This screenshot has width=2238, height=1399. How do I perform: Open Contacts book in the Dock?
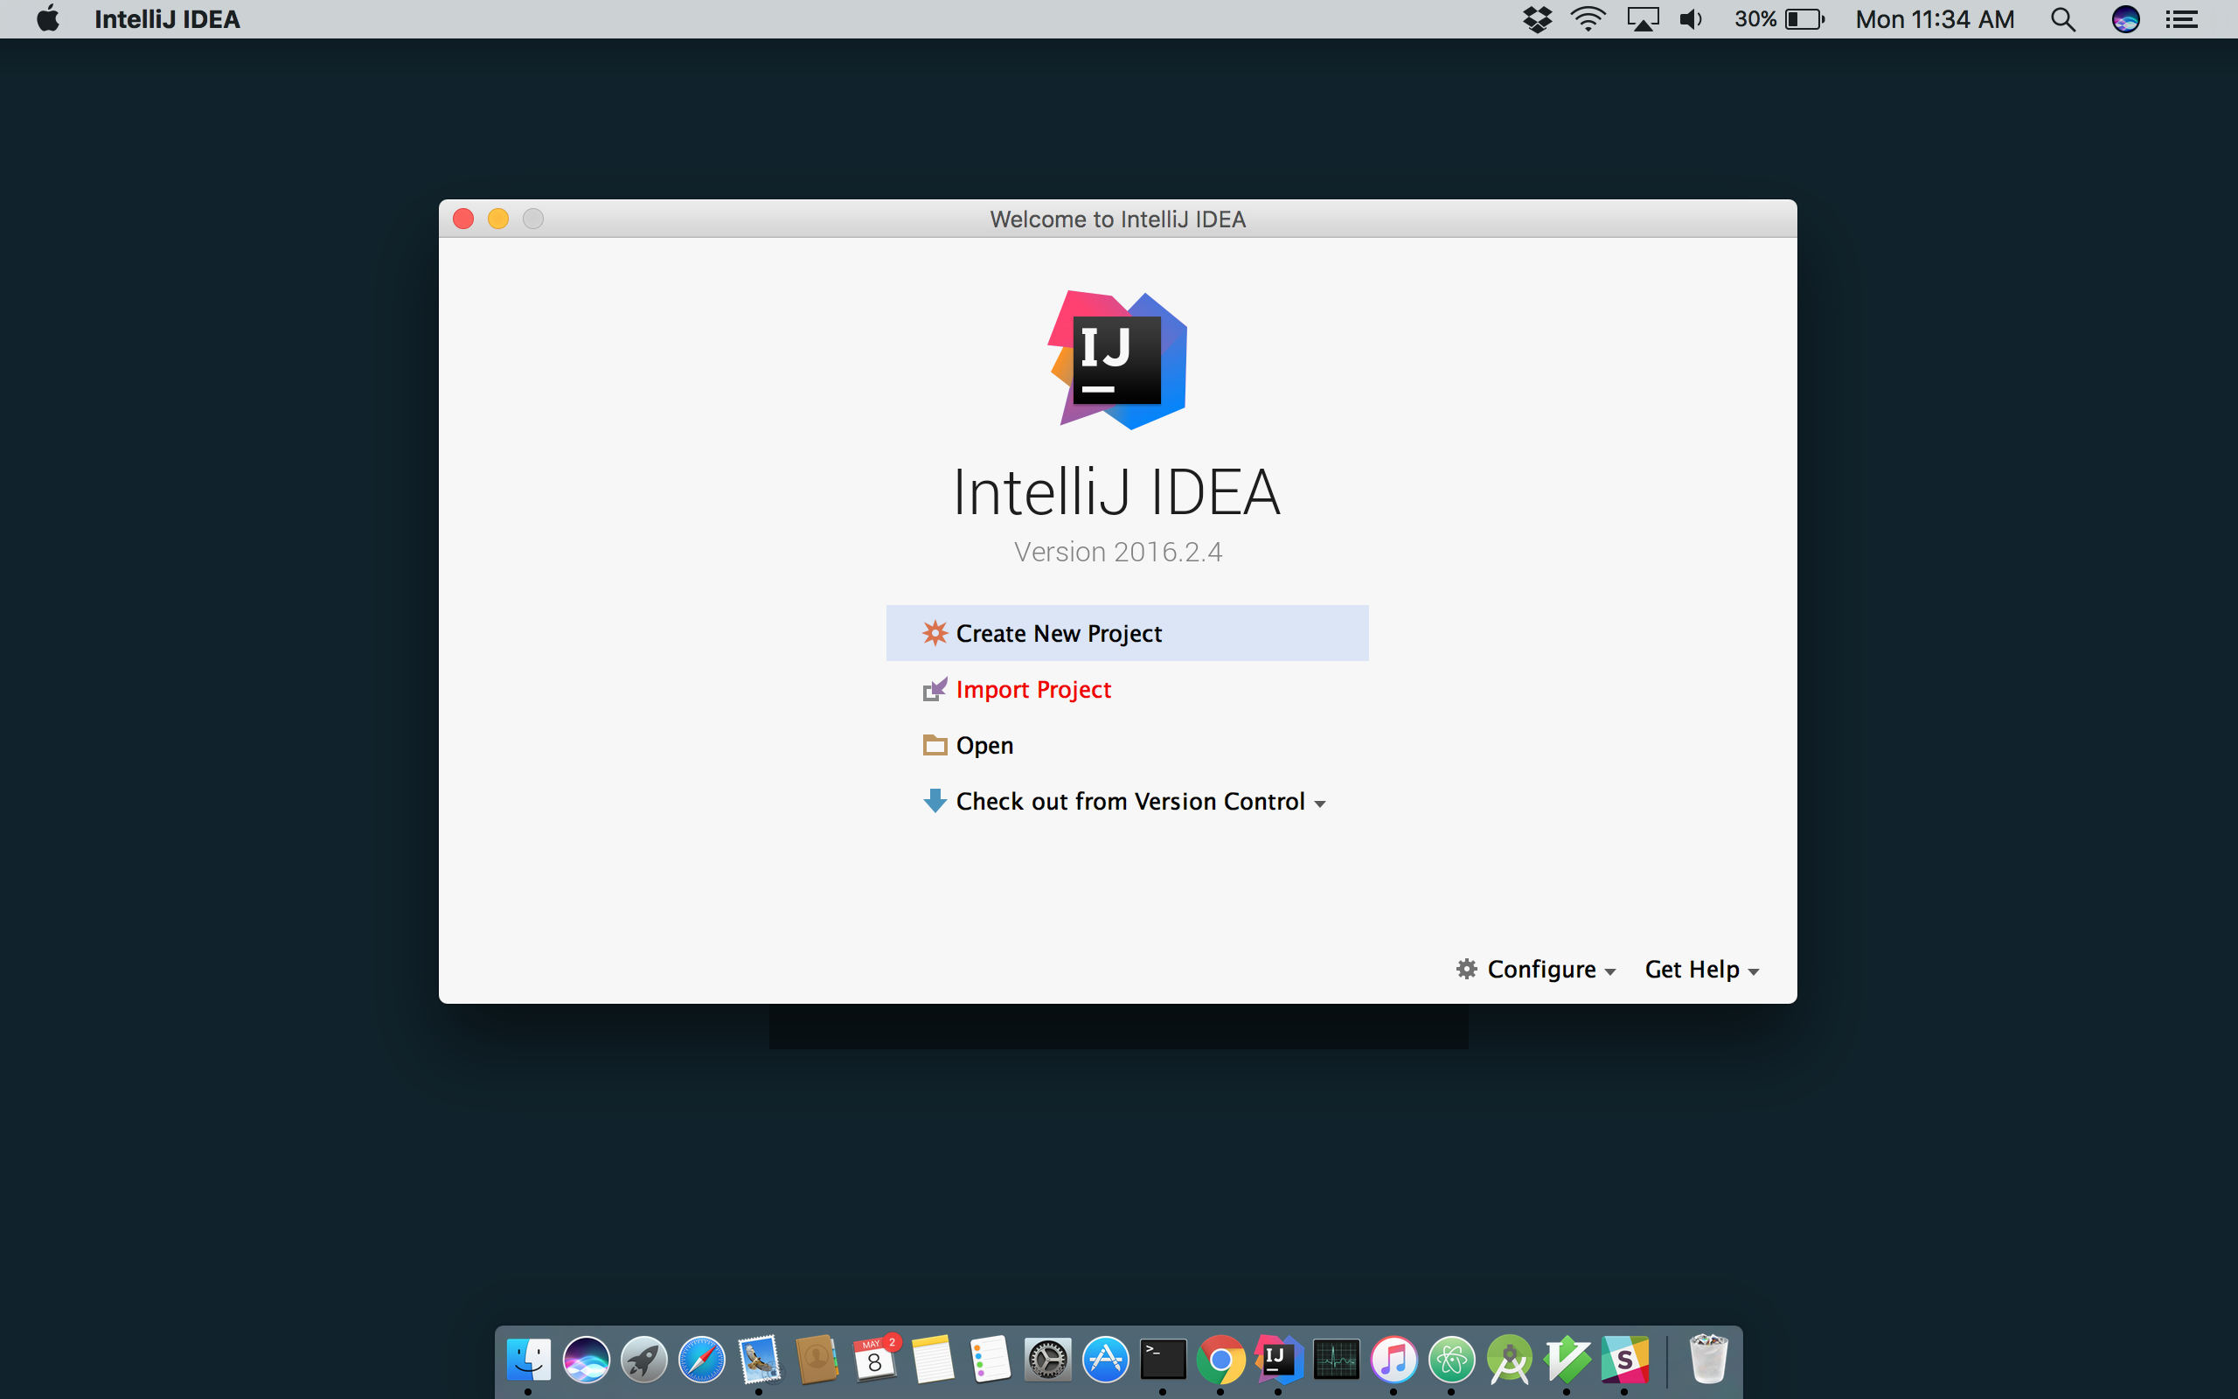[x=817, y=1359]
